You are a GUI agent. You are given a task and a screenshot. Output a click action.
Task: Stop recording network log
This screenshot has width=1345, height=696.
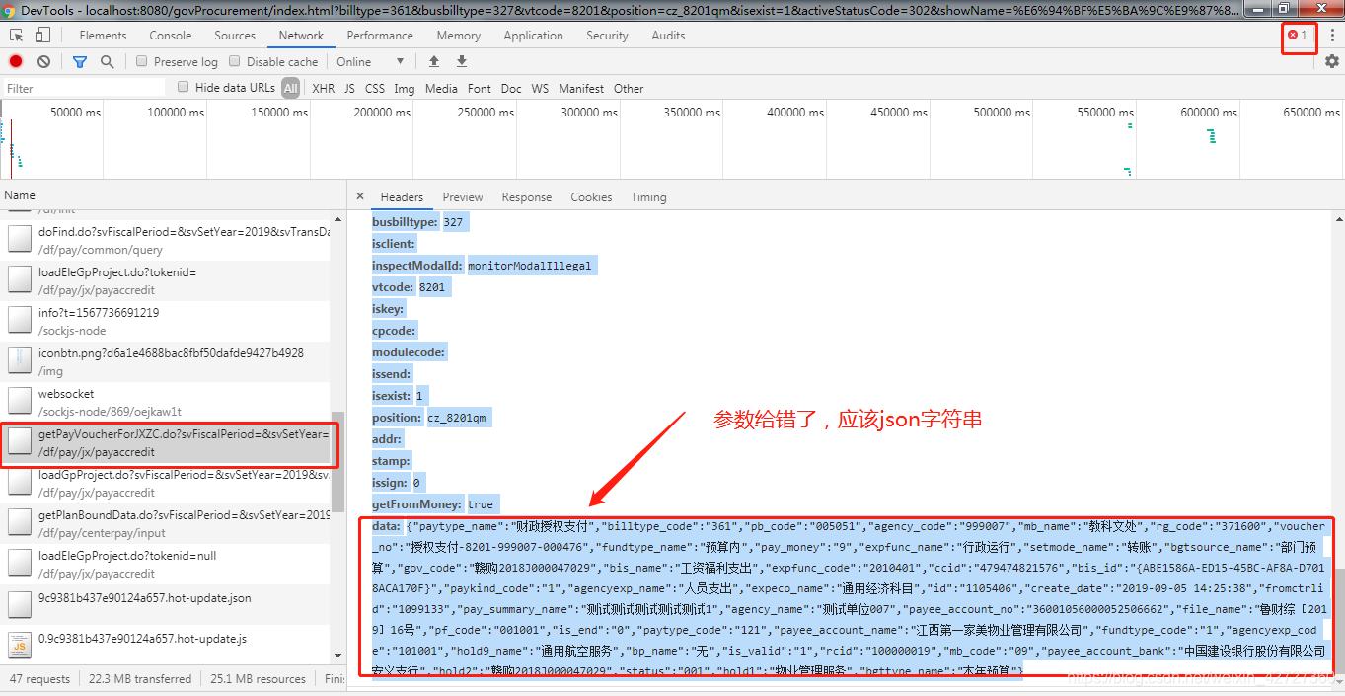point(16,61)
